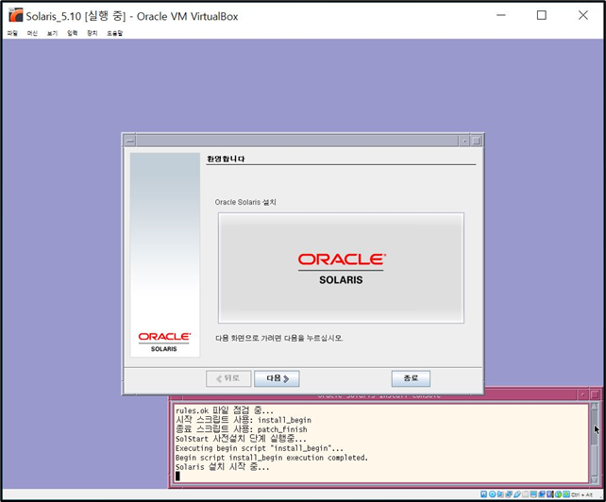Image resolution: width=606 pixels, height=502 pixels.
Task: Open the 입력 (Input) menu
Action: point(73,33)
